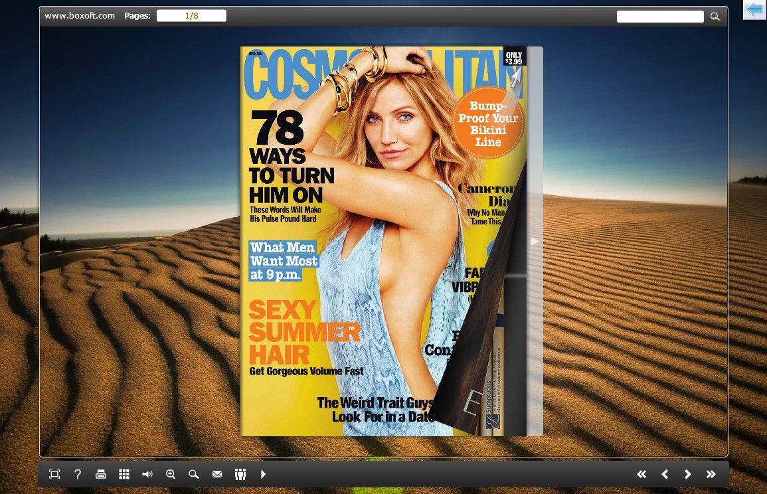
Task: Start auto-flip with the play button
Action: (x=263, y=474)
